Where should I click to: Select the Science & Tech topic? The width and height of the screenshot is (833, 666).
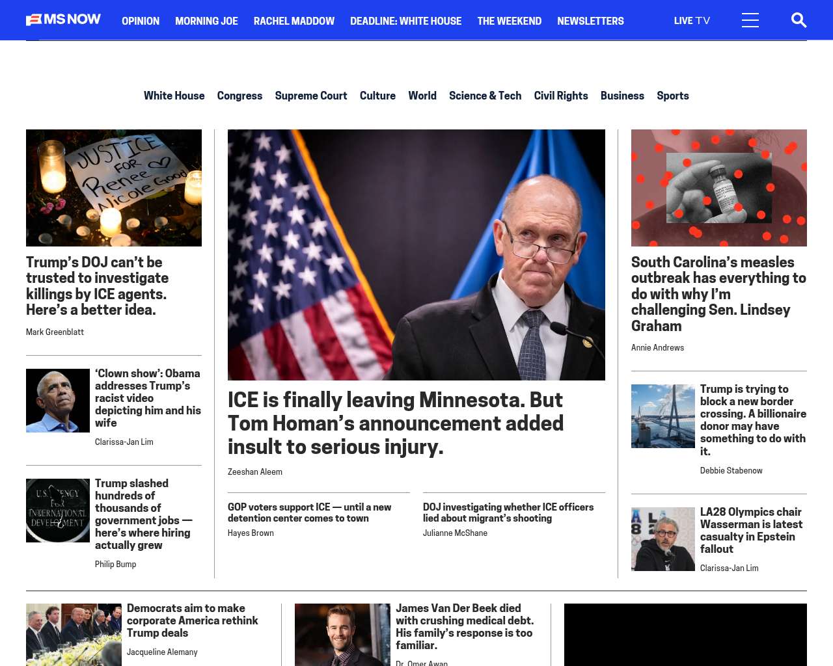[485, 96]
